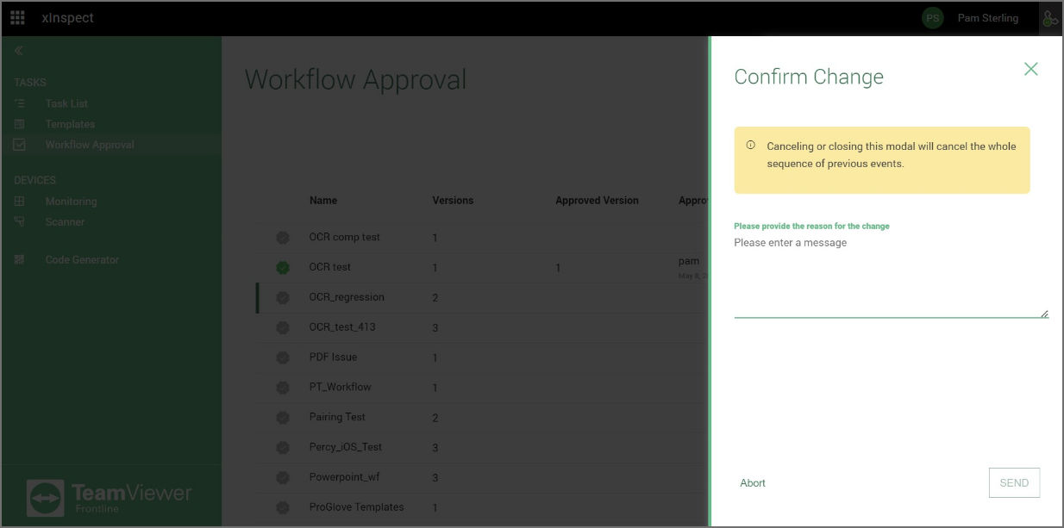The width and height of the screenshot is (1064, 528).
Task: Click the Approved Version column header
Action: 597,201
